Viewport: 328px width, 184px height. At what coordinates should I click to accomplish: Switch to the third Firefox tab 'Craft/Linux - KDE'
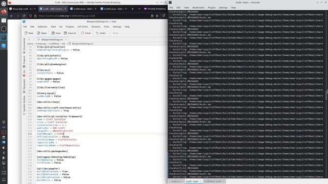click(x=83, y=9)
